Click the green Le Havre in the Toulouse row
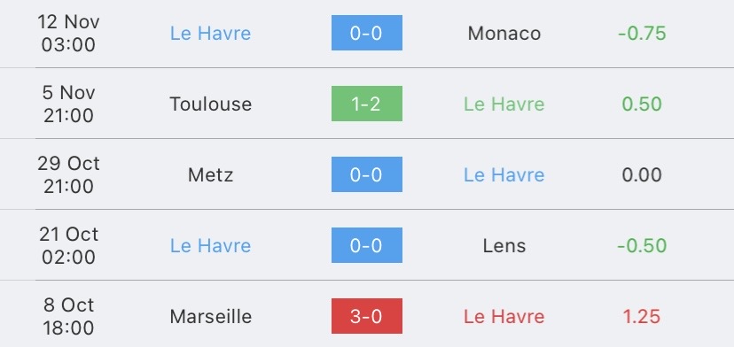 click(504, 104)
